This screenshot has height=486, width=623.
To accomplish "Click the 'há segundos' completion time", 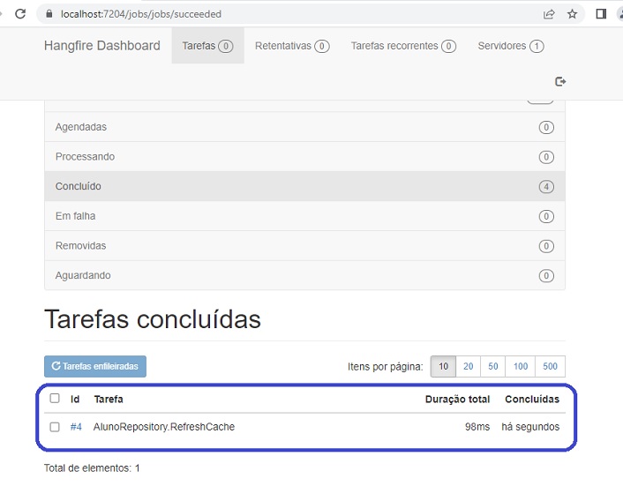I will pyautogui.click(x=530, y=427).
